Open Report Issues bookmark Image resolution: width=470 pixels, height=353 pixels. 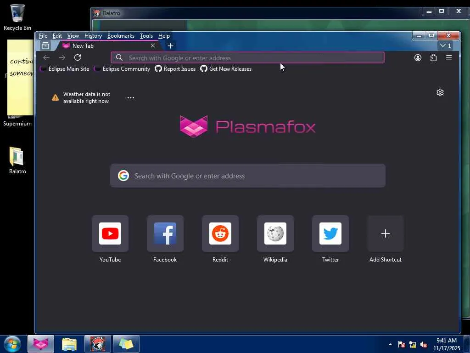(x=175, y=69)
